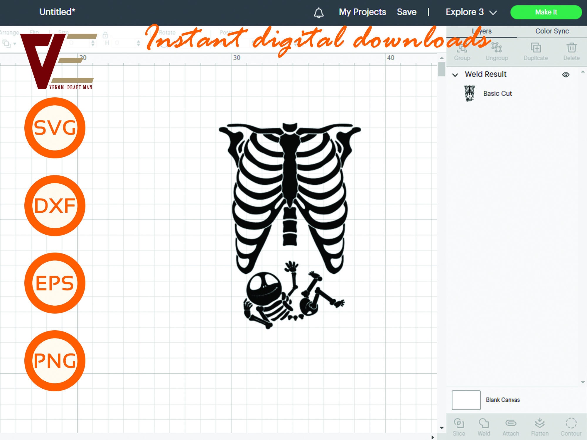Switch to the Color Sync tab

(551, 31)
